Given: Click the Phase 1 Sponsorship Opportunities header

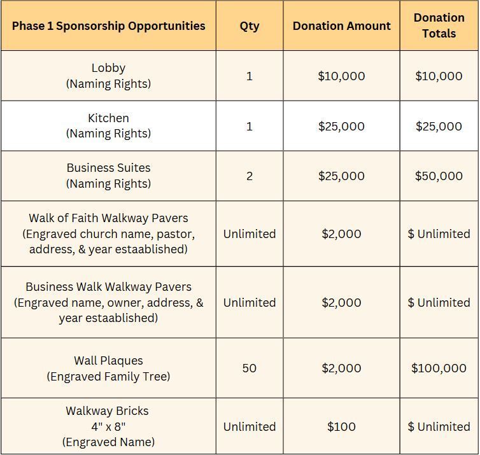Looking at the screenshot, I should (x=108, y=26).
